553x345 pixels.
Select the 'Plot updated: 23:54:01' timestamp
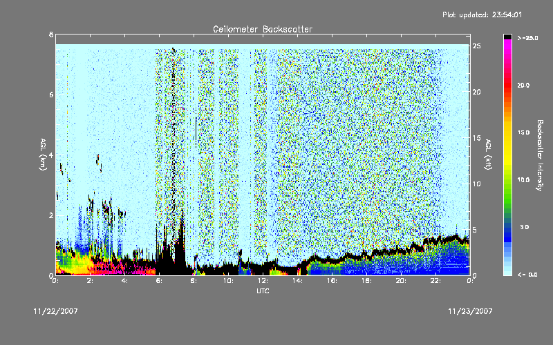point(482,14)
